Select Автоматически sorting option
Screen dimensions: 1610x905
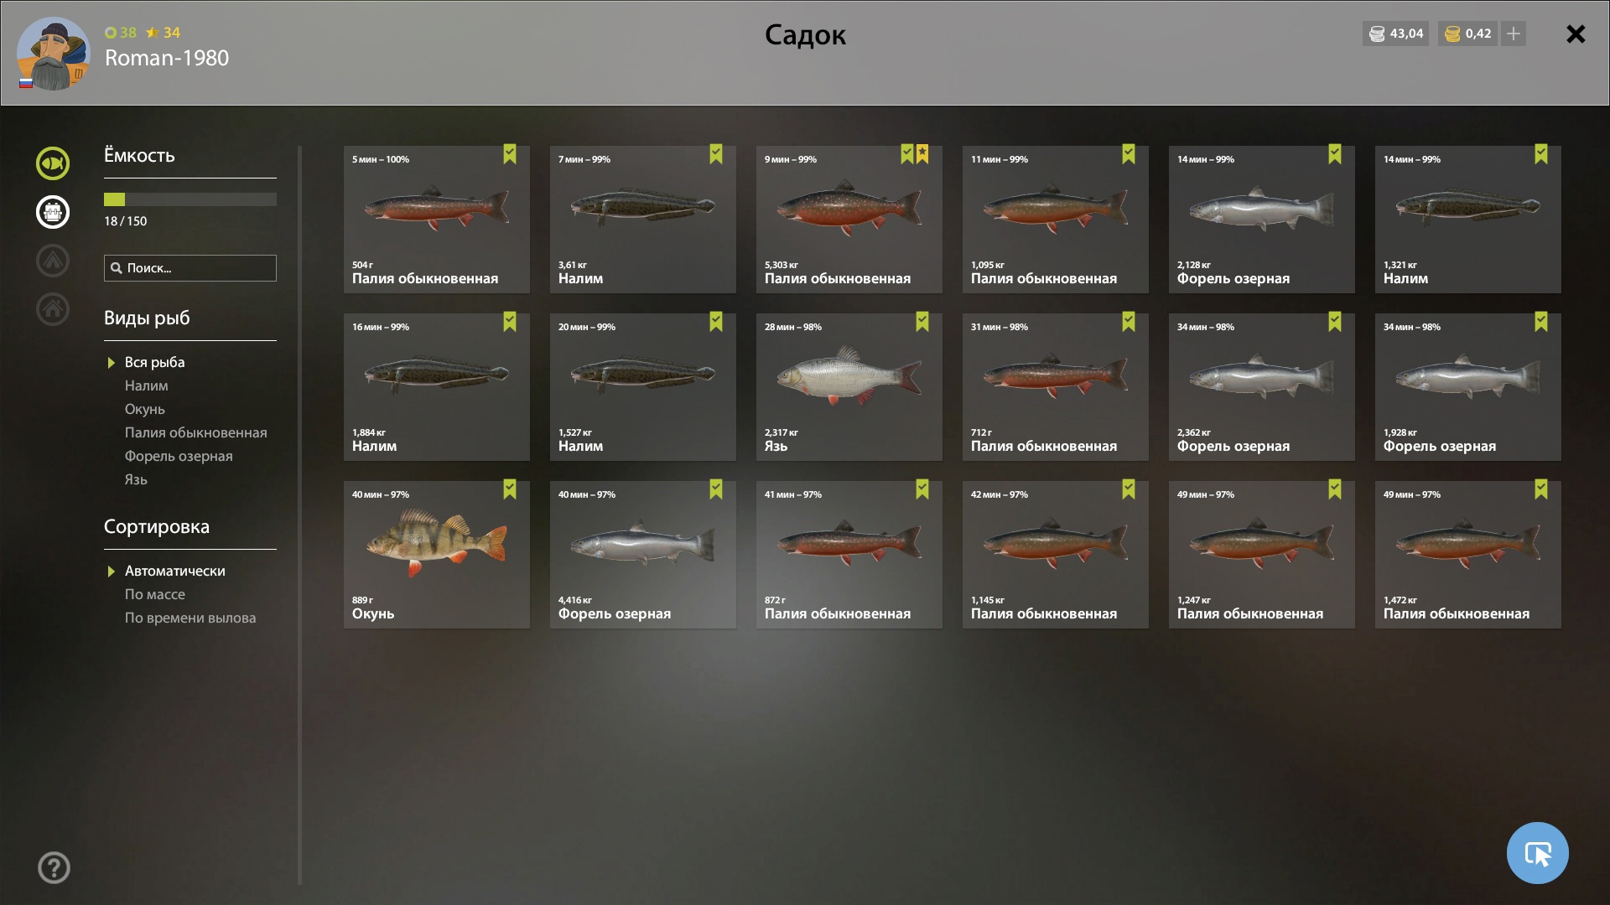point(175,571)
